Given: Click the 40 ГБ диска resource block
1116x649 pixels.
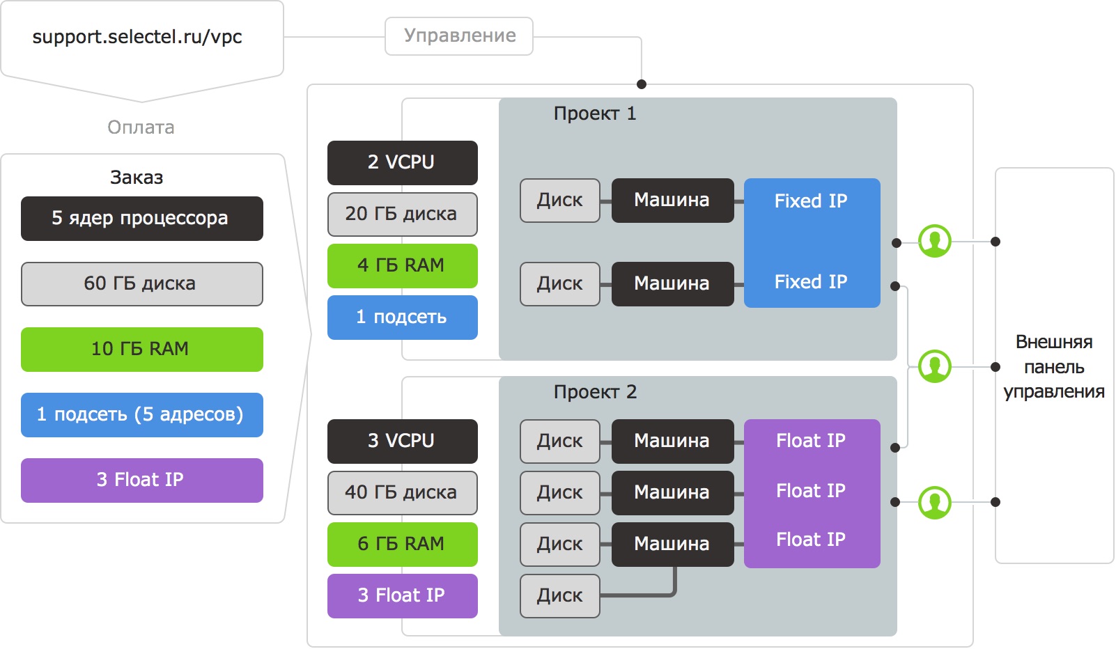Looking at the screenshot, I should click(403, 493).
